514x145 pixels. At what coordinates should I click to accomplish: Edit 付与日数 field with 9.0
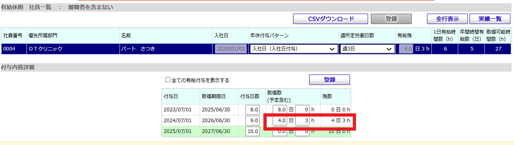point(253,121)
